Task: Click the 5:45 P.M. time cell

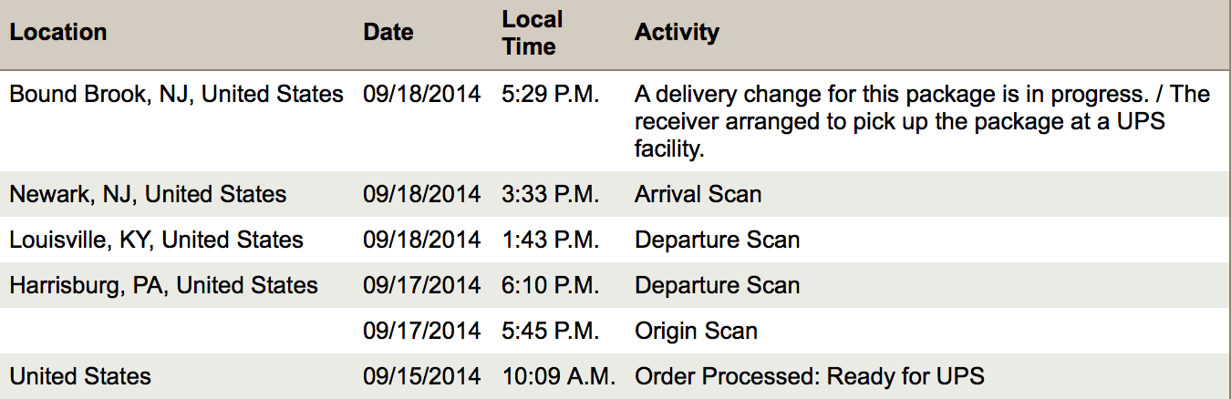Action: pos(550,331)
